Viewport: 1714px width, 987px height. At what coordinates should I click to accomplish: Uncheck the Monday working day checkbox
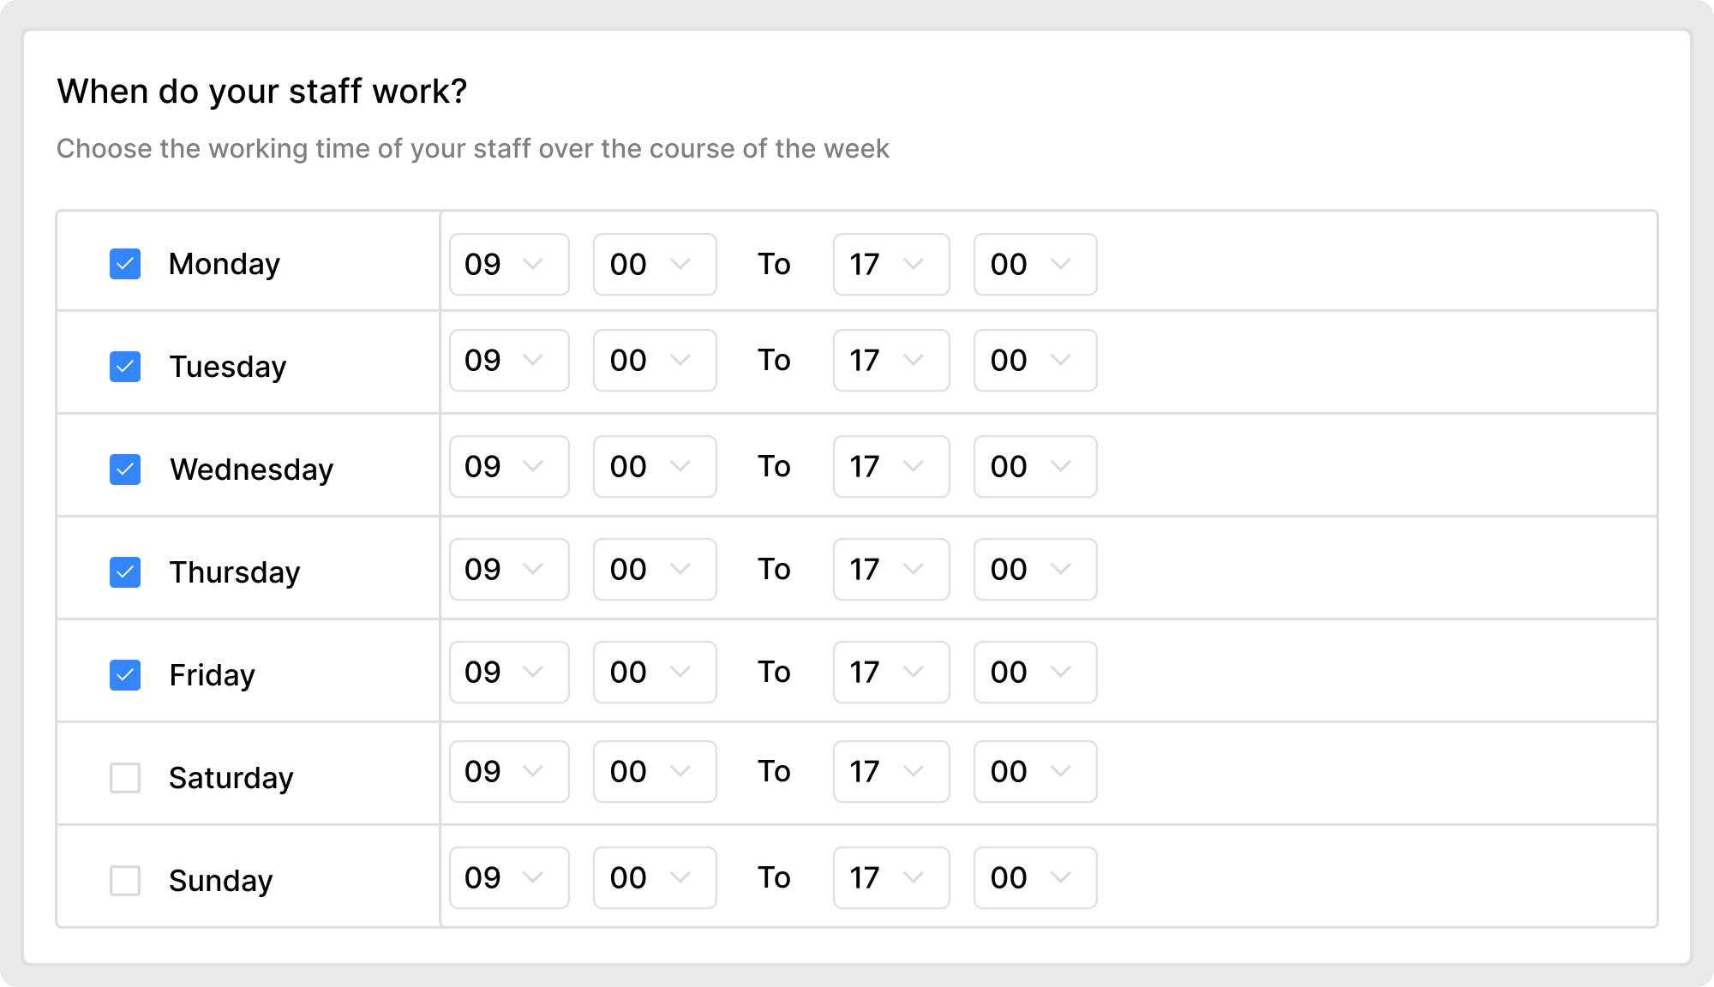(x=124, y=264)
